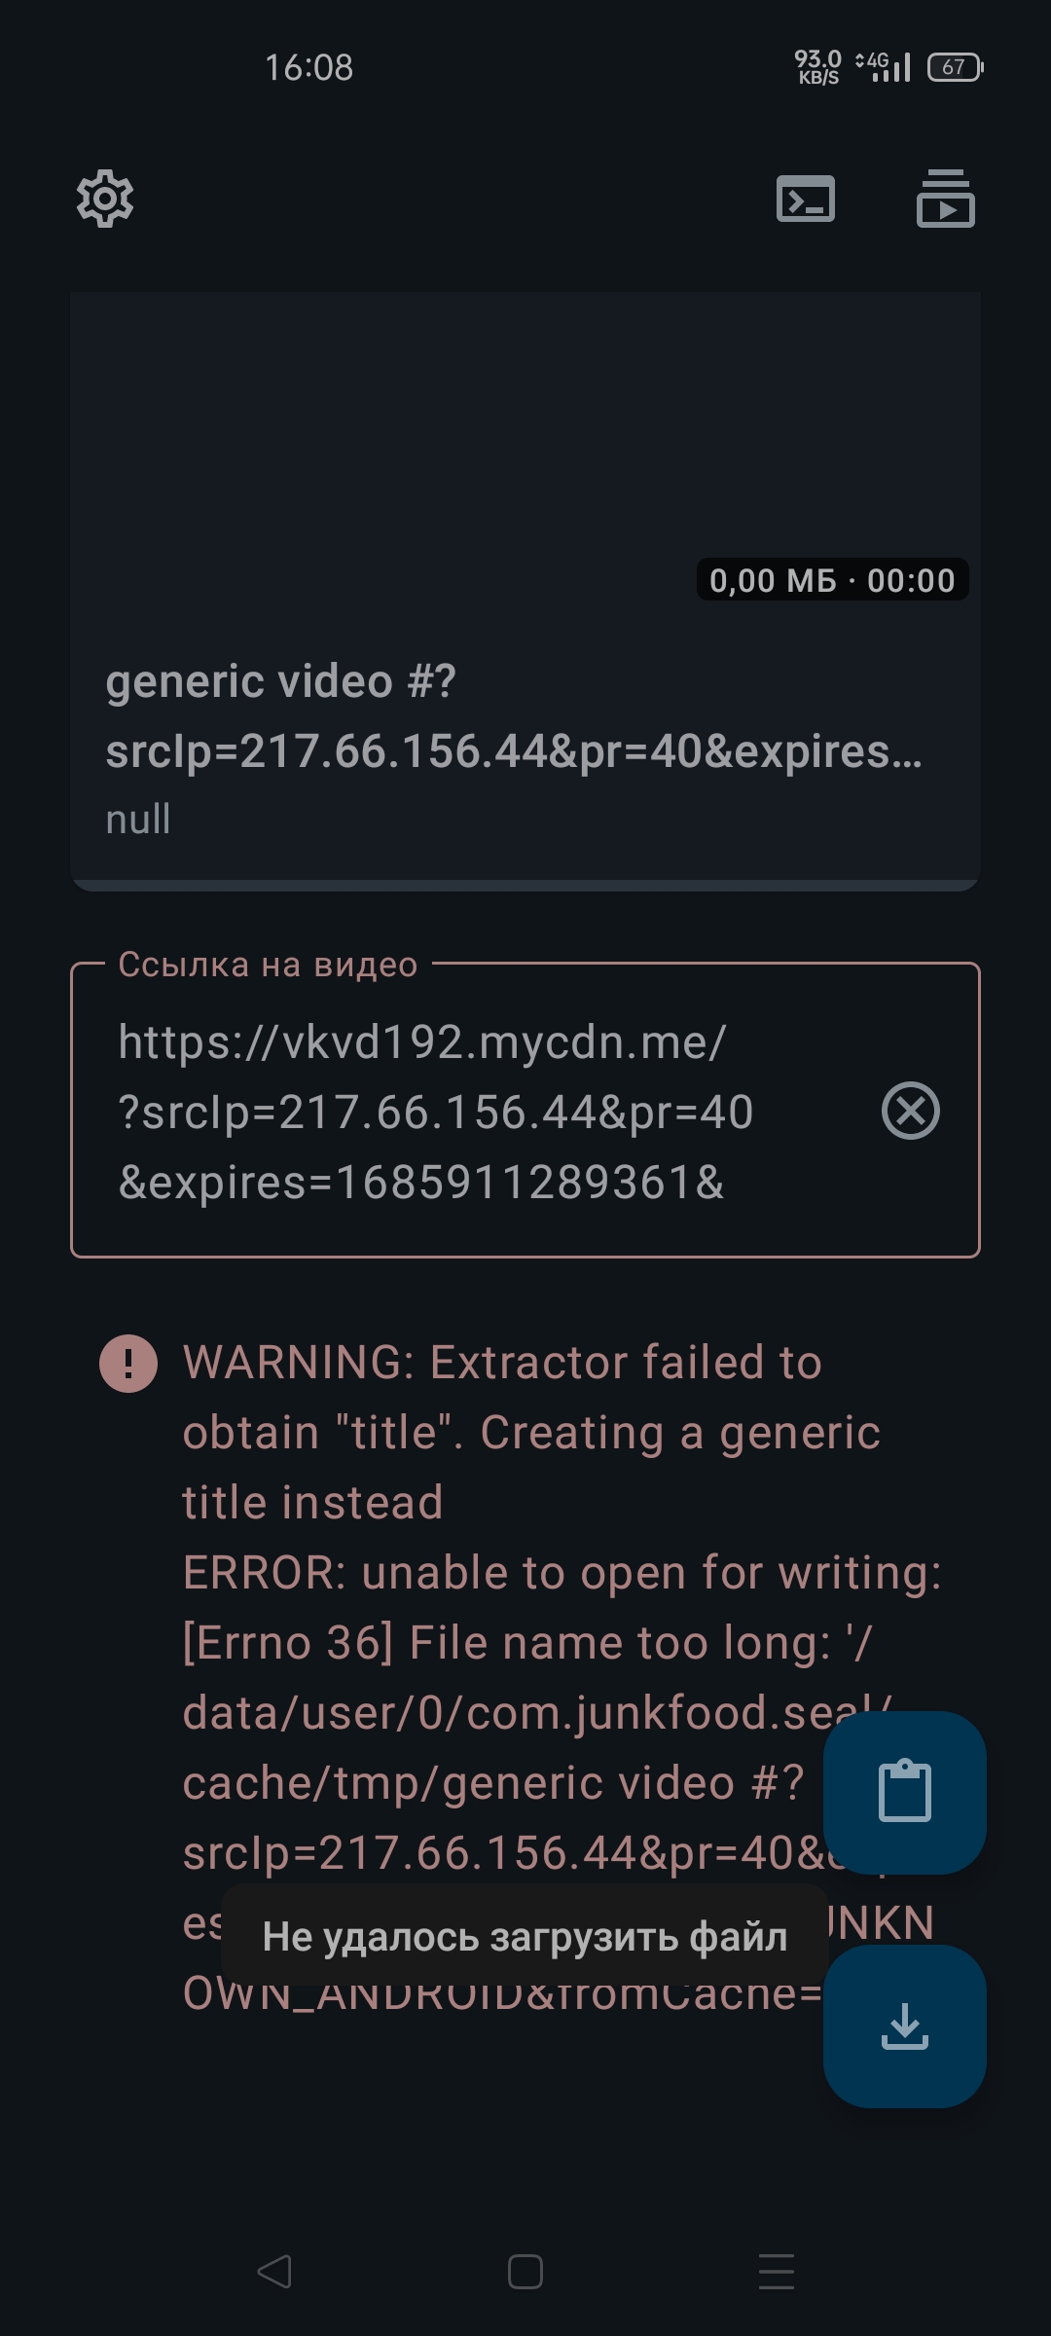Screen dimensions: 1051x2336
Task: Tap the download floating button
Action: (x=905, y=2026)
